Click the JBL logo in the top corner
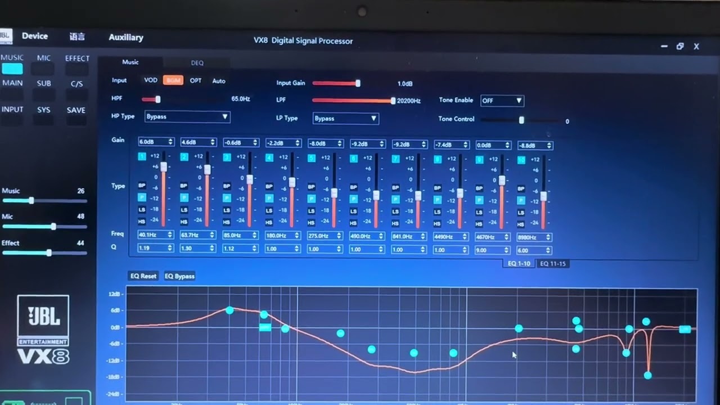The width and height of the screenshot is (720, 405). coord(6,35)
